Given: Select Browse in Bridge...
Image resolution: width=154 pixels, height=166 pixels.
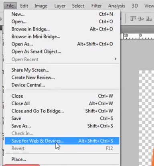Looking at the screenshot, I should click(x=62, y=29).
